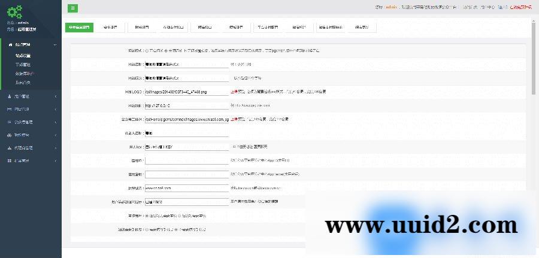539x258 pixels.
Task: Click the green hamburger menu toggle button
Action: [x=72, y=8]
